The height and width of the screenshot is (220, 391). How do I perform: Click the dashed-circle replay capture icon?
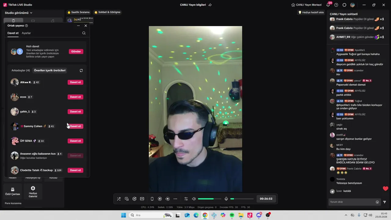167,199
